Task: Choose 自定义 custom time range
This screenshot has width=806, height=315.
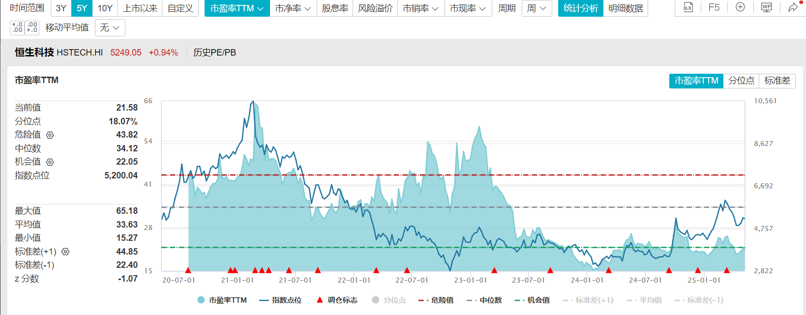Action: [x=180, y=8]
